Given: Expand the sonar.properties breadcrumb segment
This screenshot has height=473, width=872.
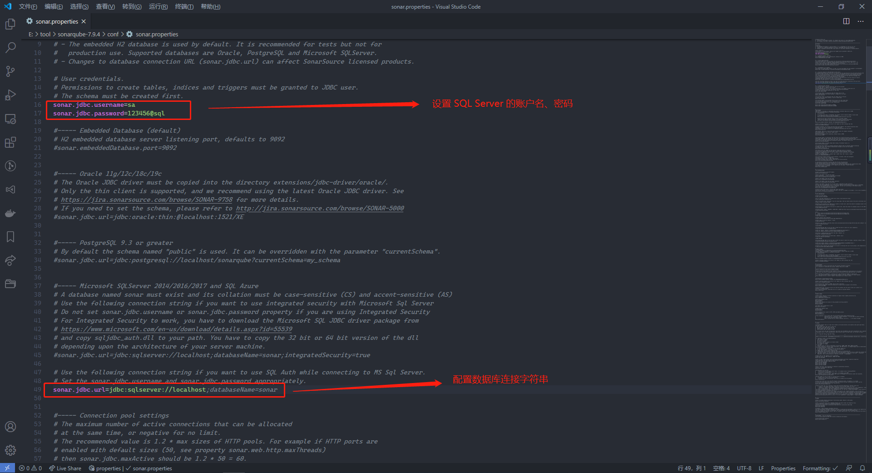Looking at the screenshot, I should [x=157, y=34].
